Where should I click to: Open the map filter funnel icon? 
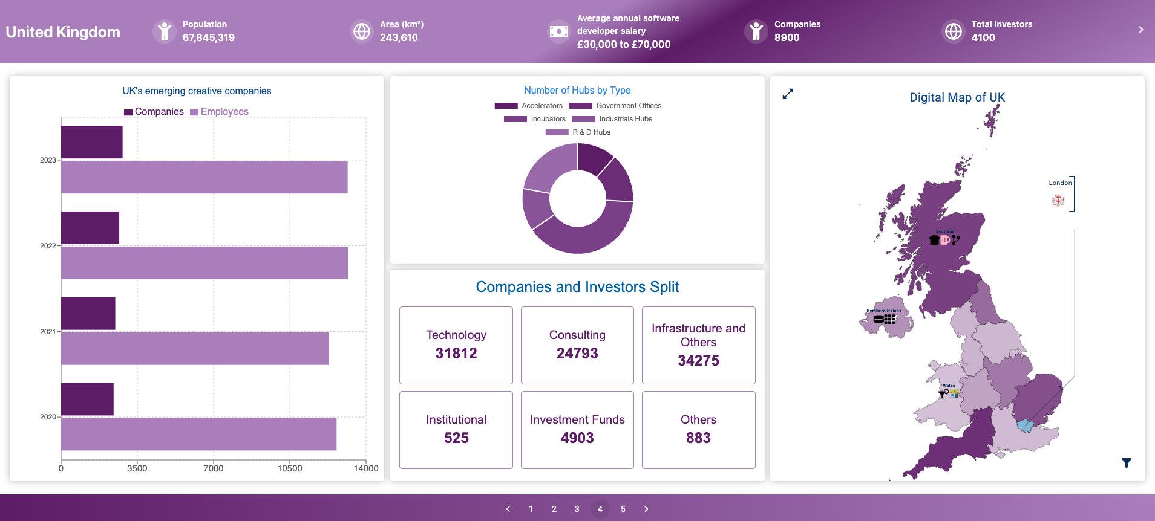pos(1126,463)
